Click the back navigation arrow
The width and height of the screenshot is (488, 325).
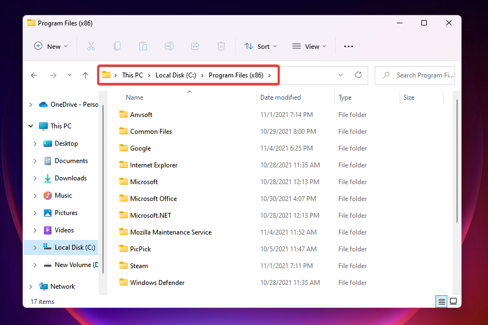34,75
